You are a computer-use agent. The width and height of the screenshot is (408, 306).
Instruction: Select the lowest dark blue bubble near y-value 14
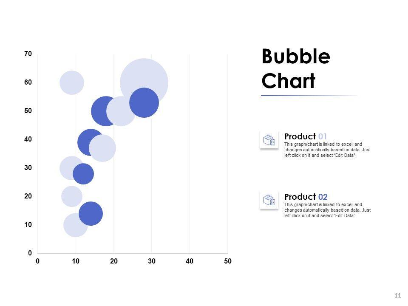coord(91,213)
